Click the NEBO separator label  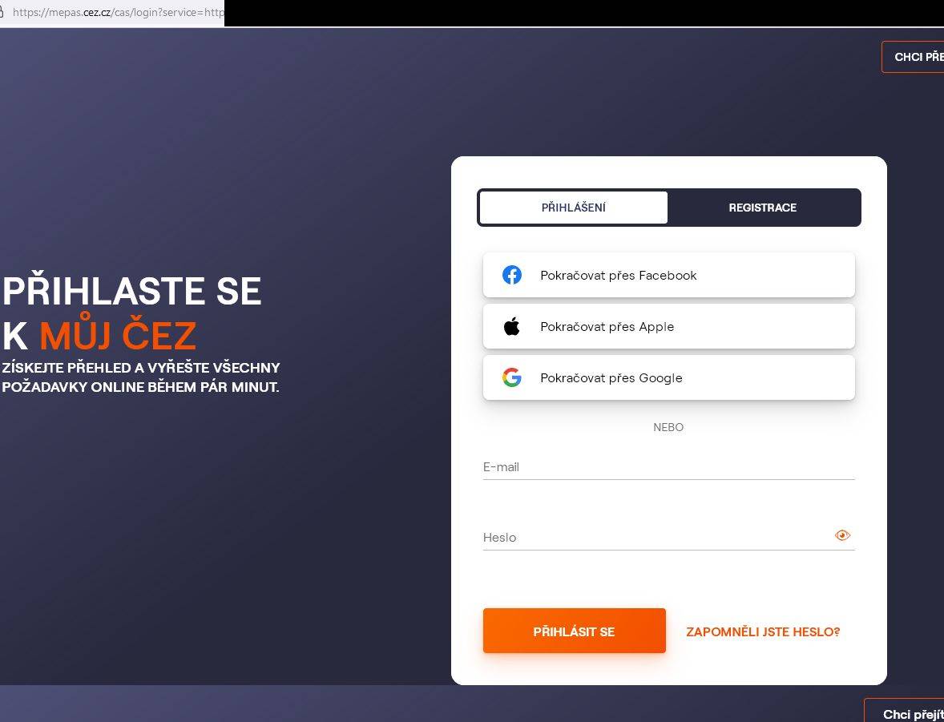click(x=668, y=428)
